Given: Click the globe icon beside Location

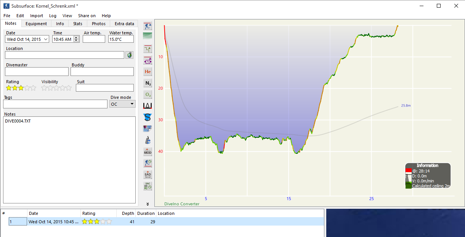Looking at the screenshot, I should click(130, 55).
